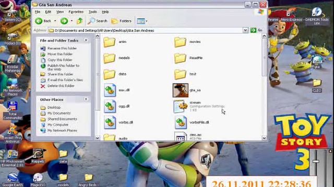Select the vorbisFile.dll file icon
The image size is (334, 187).
click(x=181, y=123)
